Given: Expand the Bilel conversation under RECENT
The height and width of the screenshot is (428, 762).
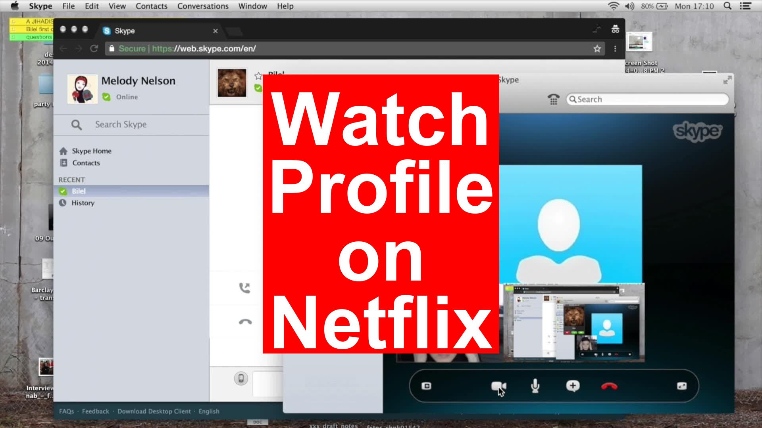Looking at the screenshot, I should 79,191.
